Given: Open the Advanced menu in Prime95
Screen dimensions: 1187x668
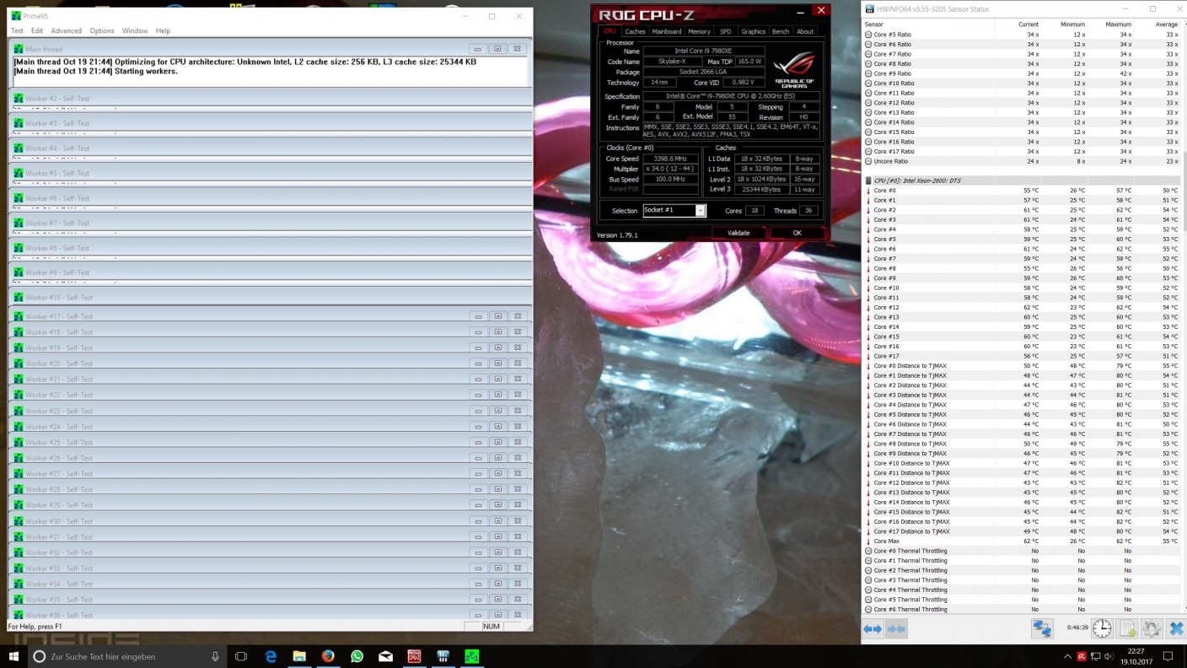Looking at the screenshot, I should [x=66, y=30].
